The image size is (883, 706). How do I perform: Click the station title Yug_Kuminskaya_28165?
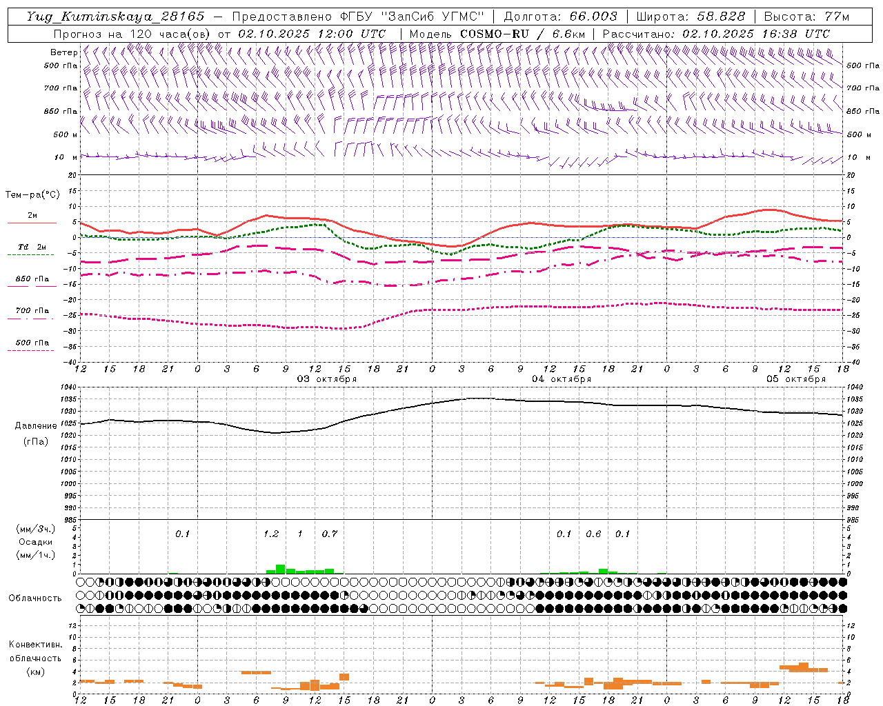(x=116, y=17)
